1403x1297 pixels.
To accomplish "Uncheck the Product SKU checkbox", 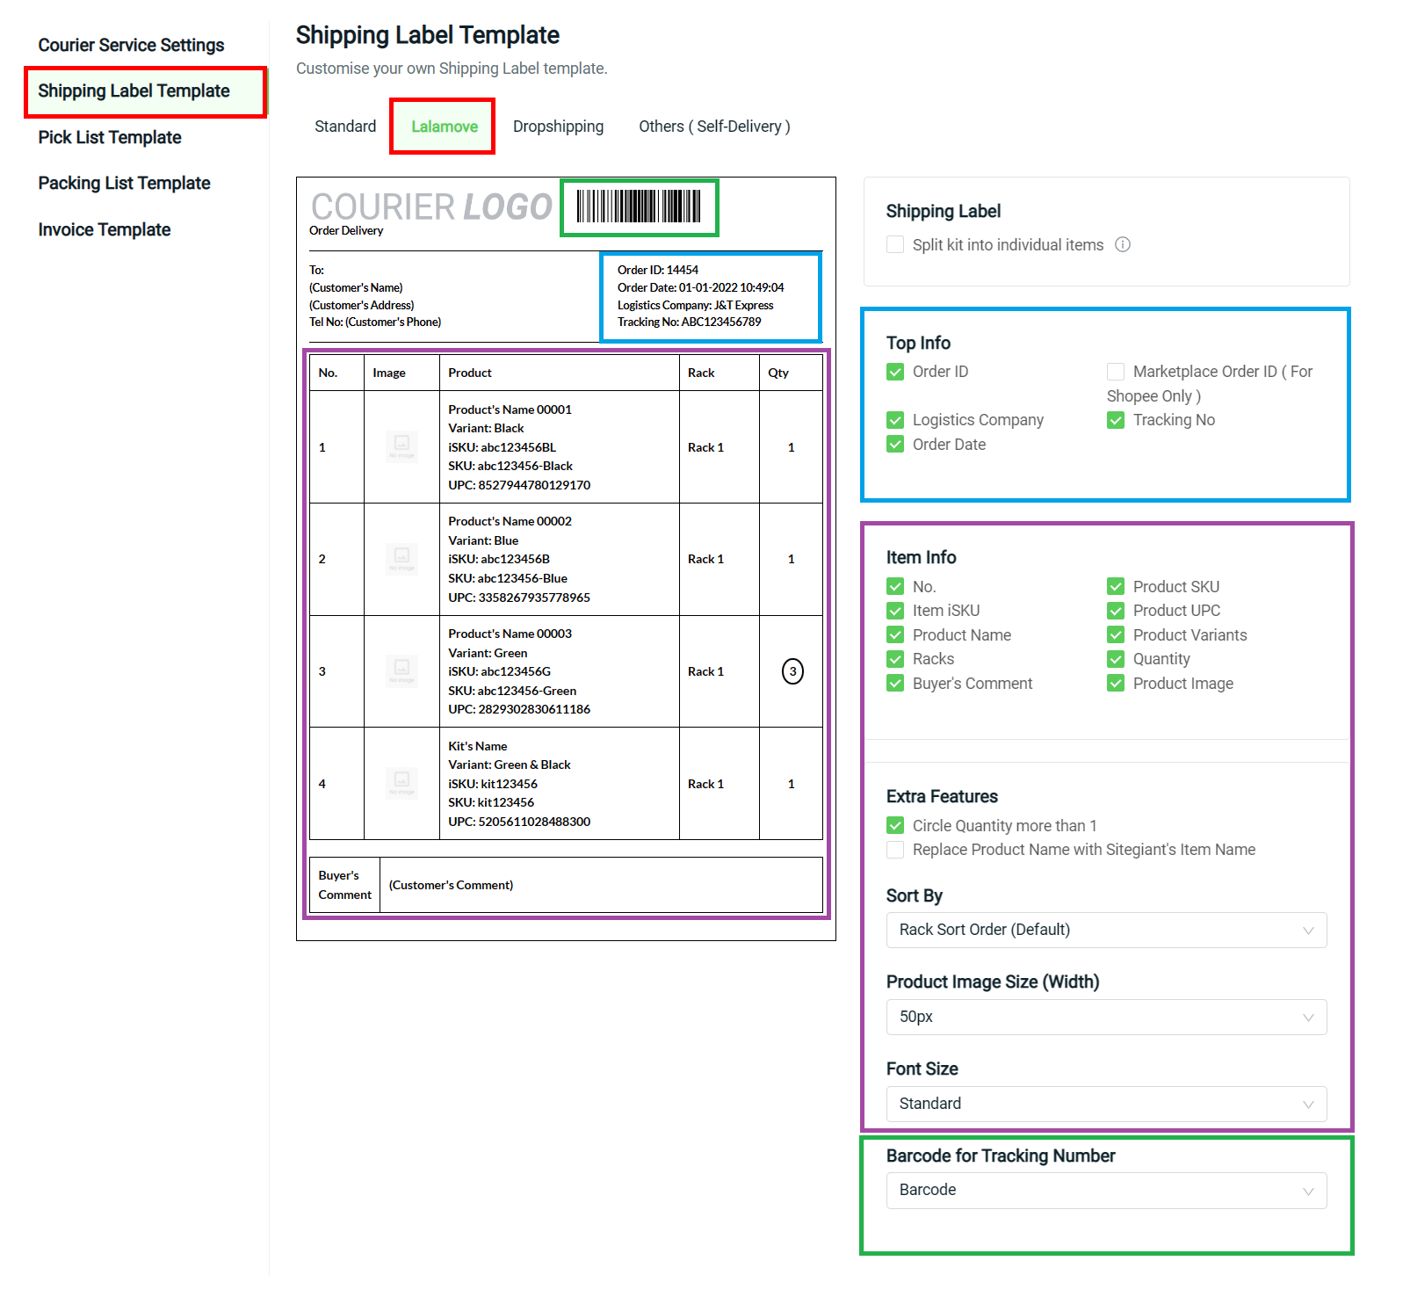I will (1116, 586).
